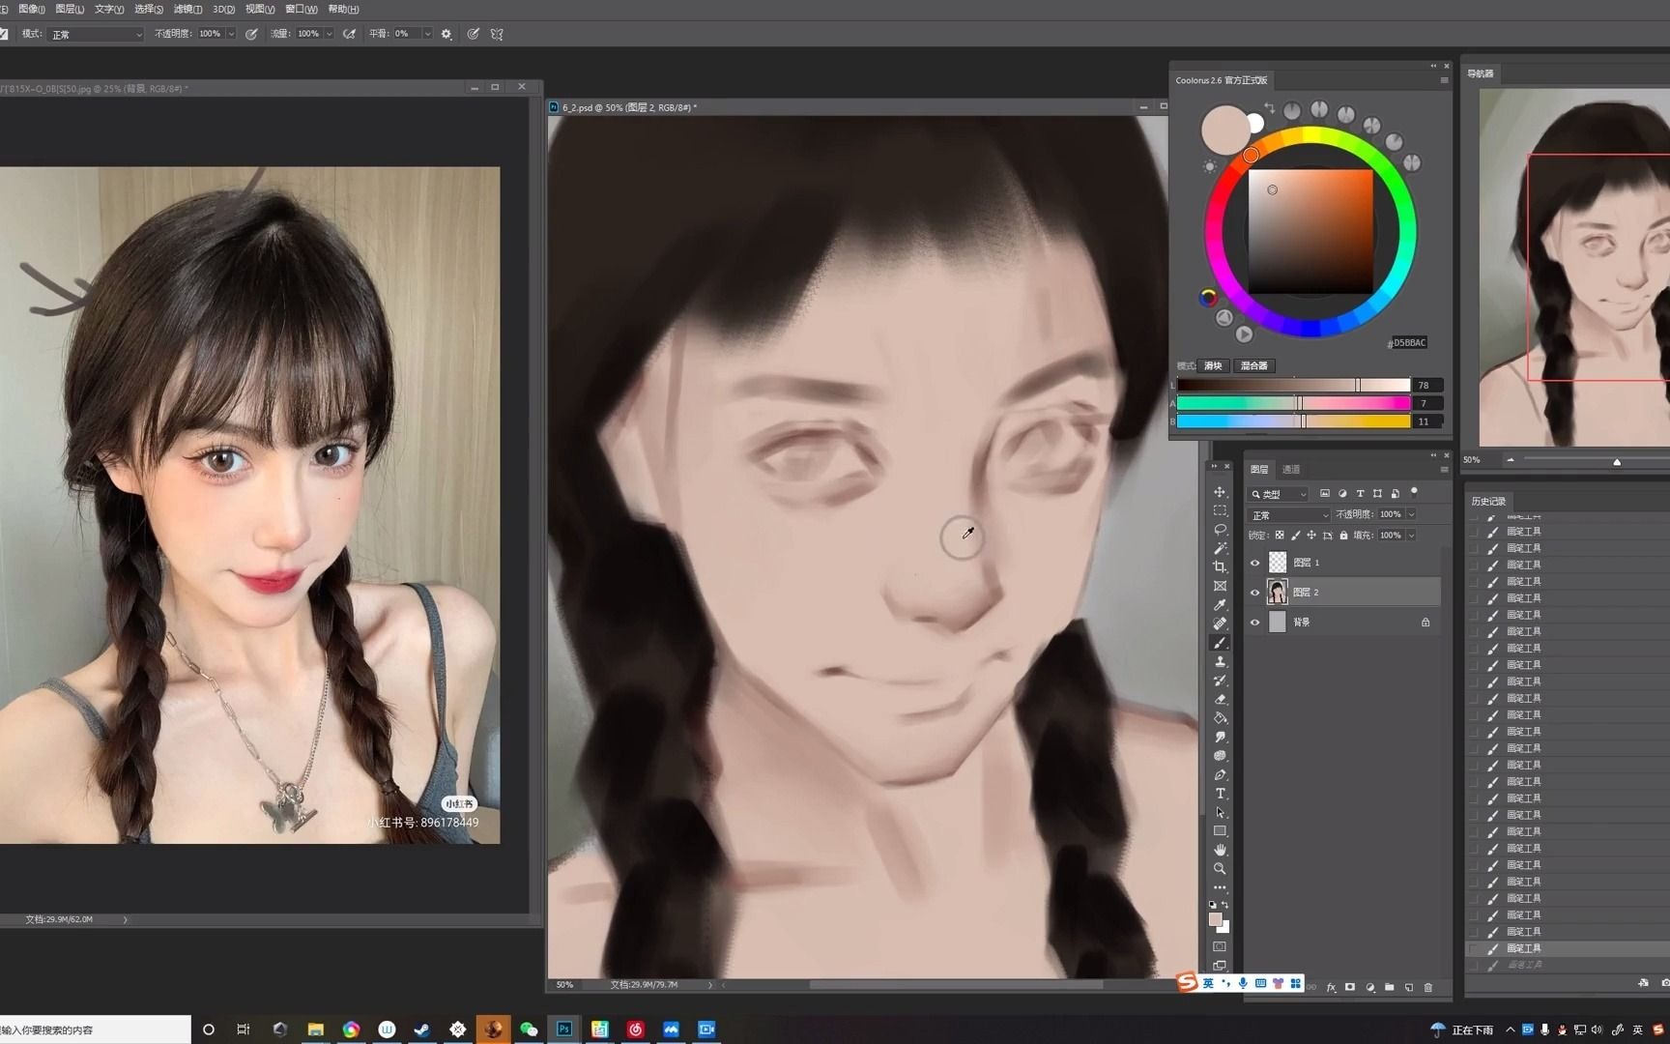This screenshot has width=1670, height=1044.
Task: Open layer opacity dropdown arrow
Action: [1411, 514]
